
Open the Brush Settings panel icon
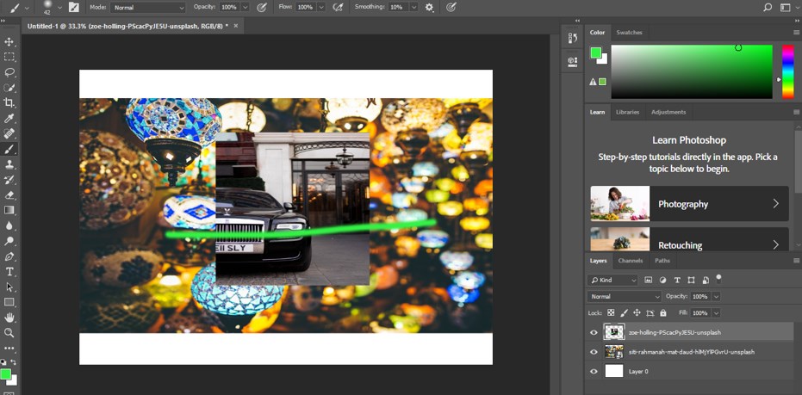tap(74, 7)
